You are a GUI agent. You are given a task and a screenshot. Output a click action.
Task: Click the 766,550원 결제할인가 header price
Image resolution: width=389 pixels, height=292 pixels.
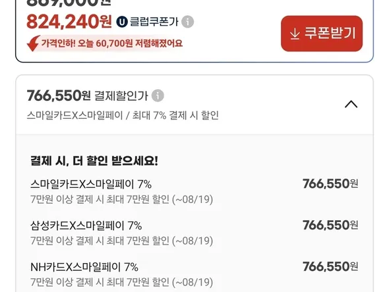[x=59, y=96]
